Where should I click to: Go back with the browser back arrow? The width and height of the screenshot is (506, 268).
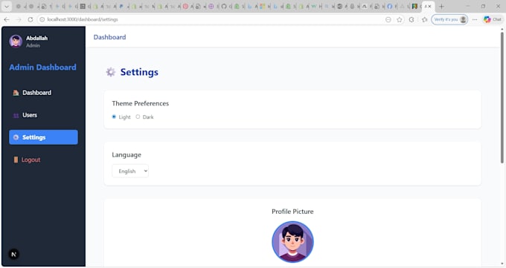point(7,19)
